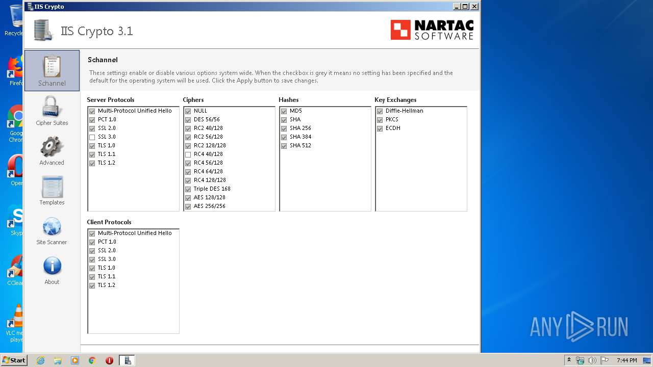Toggle Server Protocols TLS 1.1 checkbox

click(x=92, y=154)
